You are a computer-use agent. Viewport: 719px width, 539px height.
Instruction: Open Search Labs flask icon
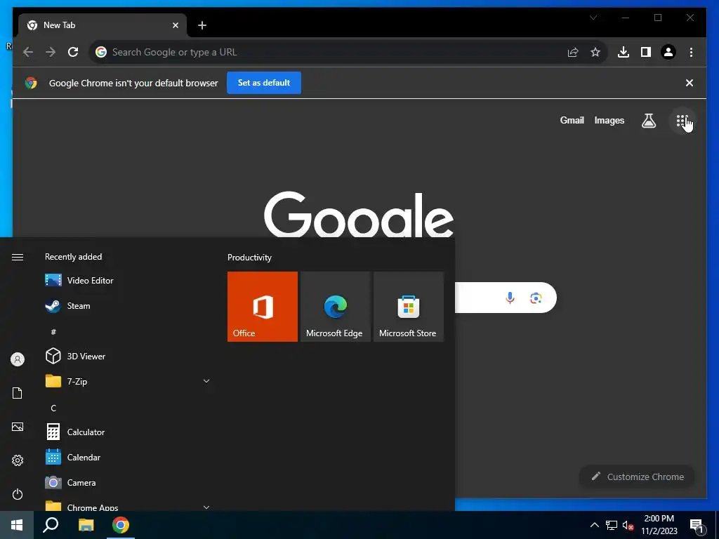[x=648, y=121]
